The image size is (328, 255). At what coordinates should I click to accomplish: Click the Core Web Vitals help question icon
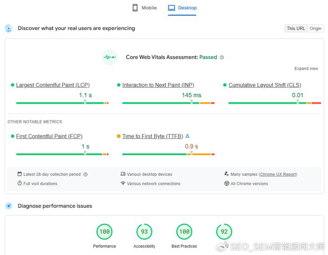[222, 57]
